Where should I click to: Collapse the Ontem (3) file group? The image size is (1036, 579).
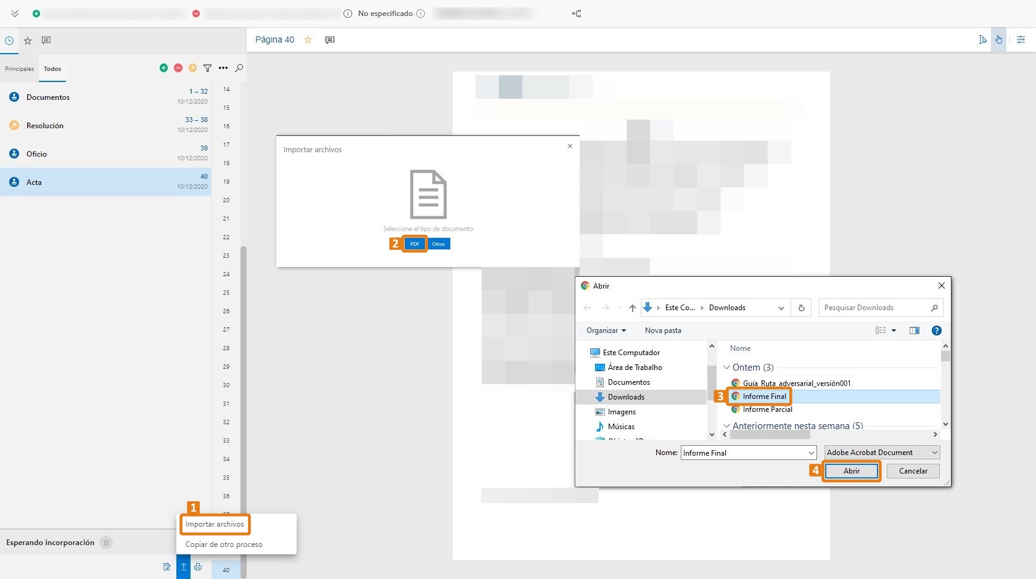pyautogui.click(x=727, y=368)
